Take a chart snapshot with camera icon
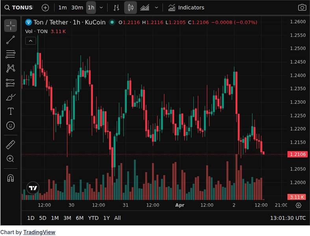 [x=302, y=8]
